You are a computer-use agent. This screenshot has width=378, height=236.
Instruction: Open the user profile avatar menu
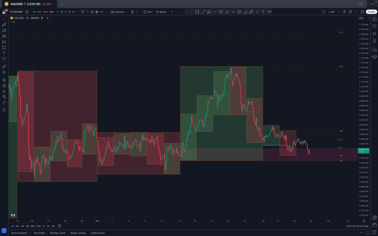(x=4, y=11)
